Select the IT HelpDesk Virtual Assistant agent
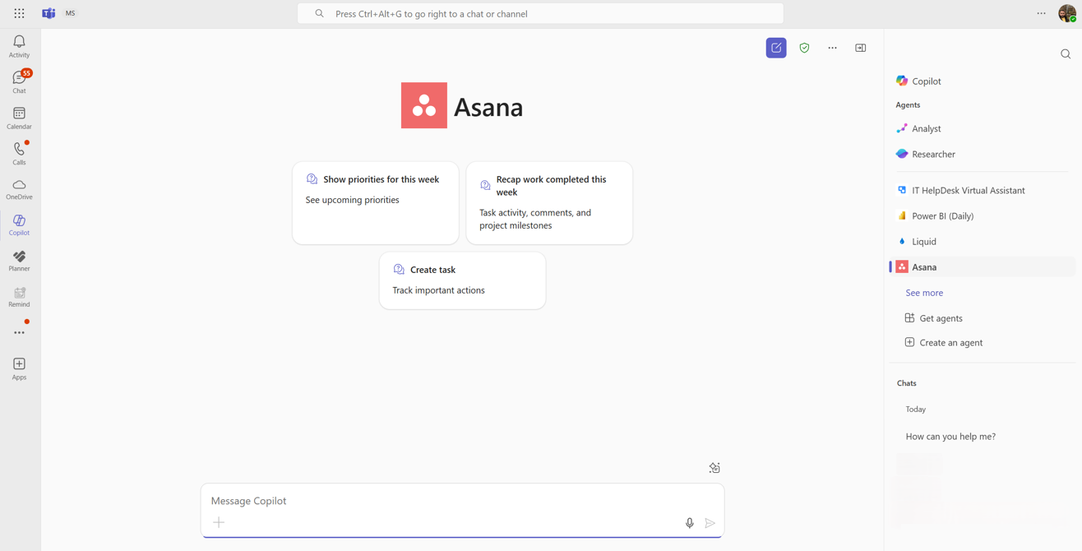 (x=968, y=190)
